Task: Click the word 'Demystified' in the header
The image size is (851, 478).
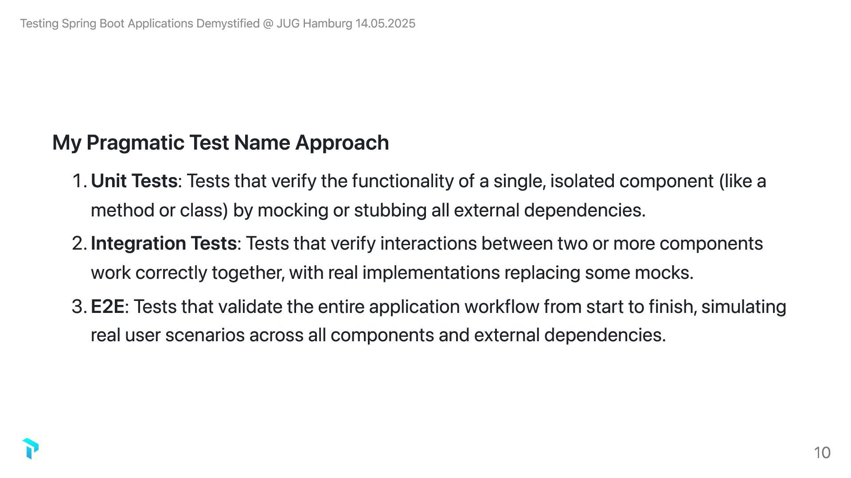Action: [x=228, y=23]
